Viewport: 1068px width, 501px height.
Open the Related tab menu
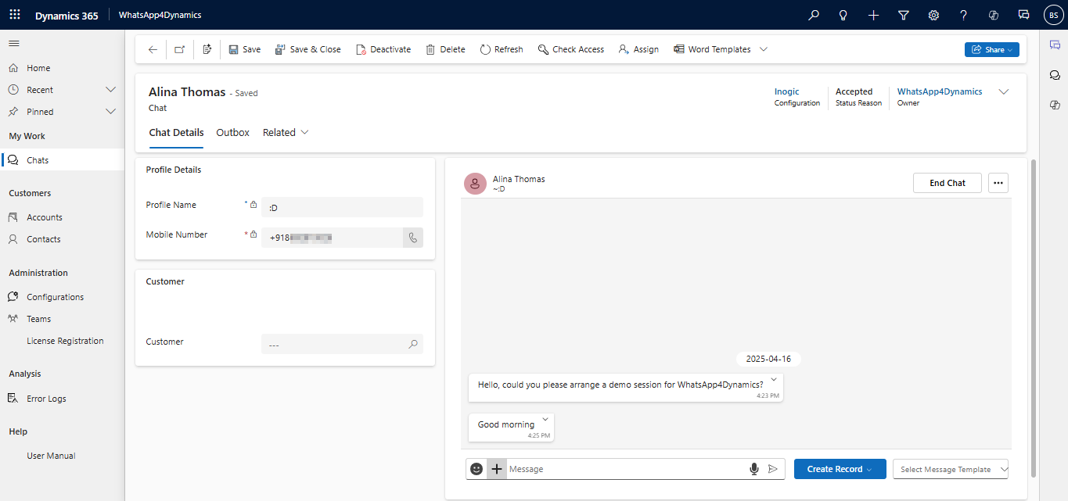[286, 133]
